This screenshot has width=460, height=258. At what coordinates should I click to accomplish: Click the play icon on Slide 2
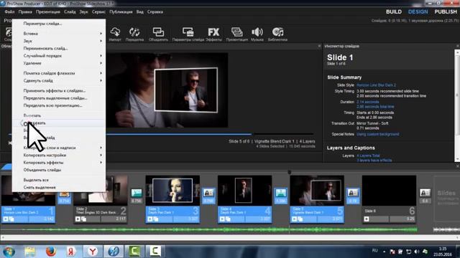(78, 219)
